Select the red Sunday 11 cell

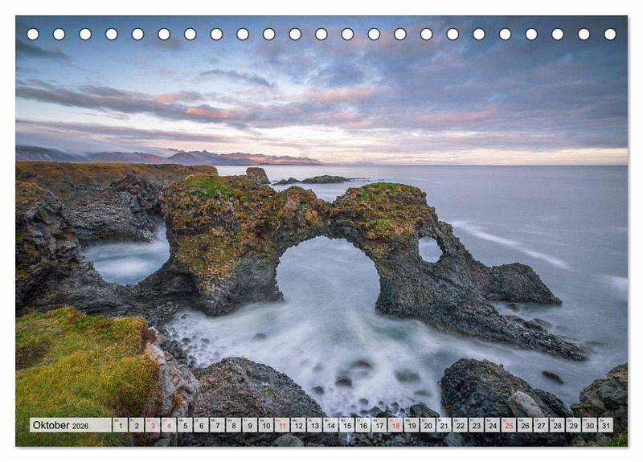pyautogui.click(x=281, y=426)
